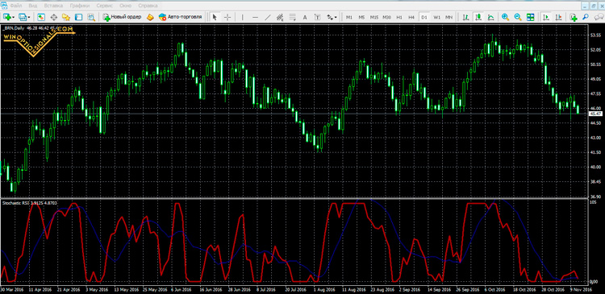Select the MN timeframe
The width and height of the screenshot is (605, 294).
[449, 18]
